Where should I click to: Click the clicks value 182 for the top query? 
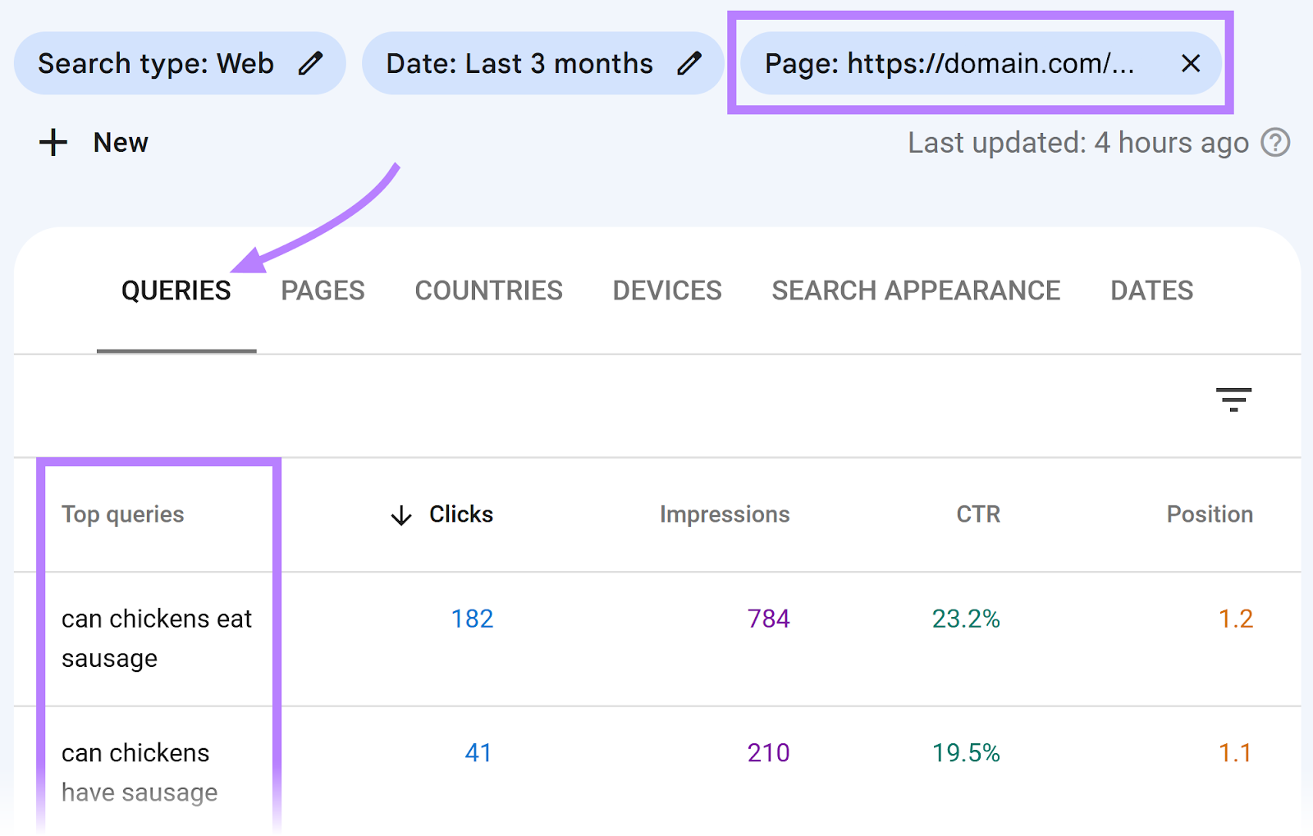471,619
